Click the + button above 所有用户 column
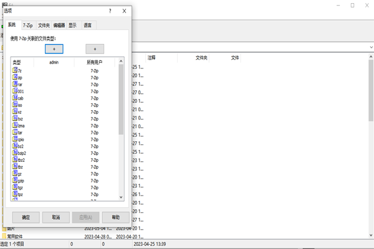The image size is (374, 249). pos(95,49)
